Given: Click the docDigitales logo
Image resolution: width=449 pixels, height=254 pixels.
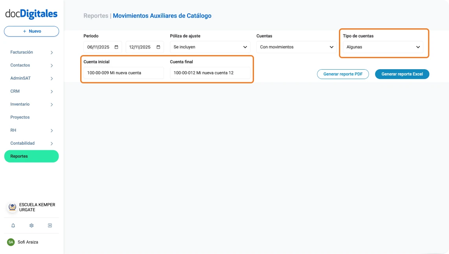Looking at the screenshot, I should pos(31,13).
